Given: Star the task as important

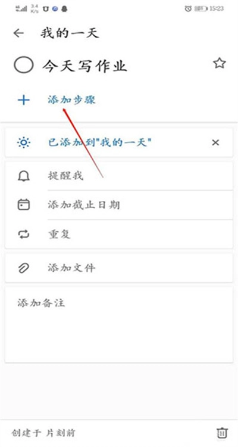Looking at the screenshot, I should (x=220, y=63).
